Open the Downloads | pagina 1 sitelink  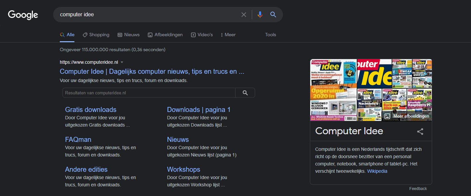pyautogui.click(x=199, y=110)
